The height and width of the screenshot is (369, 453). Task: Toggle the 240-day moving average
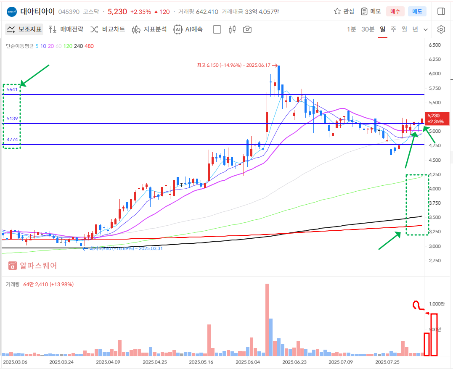pyautogui.click(x=79, y=46)
